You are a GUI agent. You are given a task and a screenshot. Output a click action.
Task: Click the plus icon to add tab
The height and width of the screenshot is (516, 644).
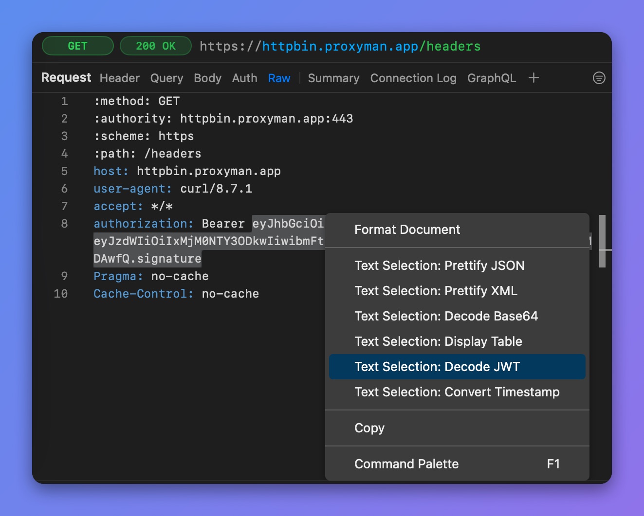(534, 78)
